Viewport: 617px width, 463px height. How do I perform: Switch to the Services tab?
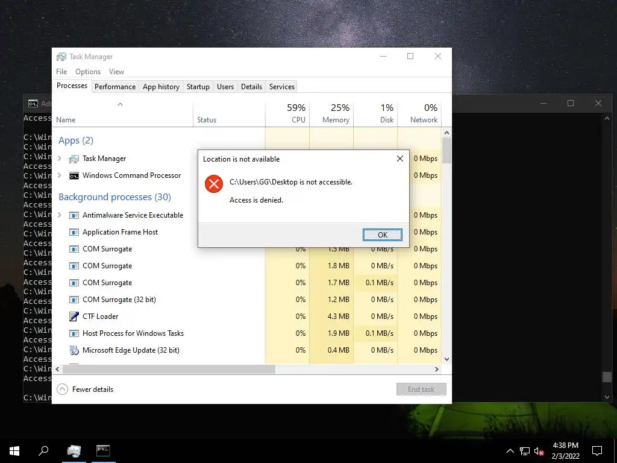click(282, 87)
